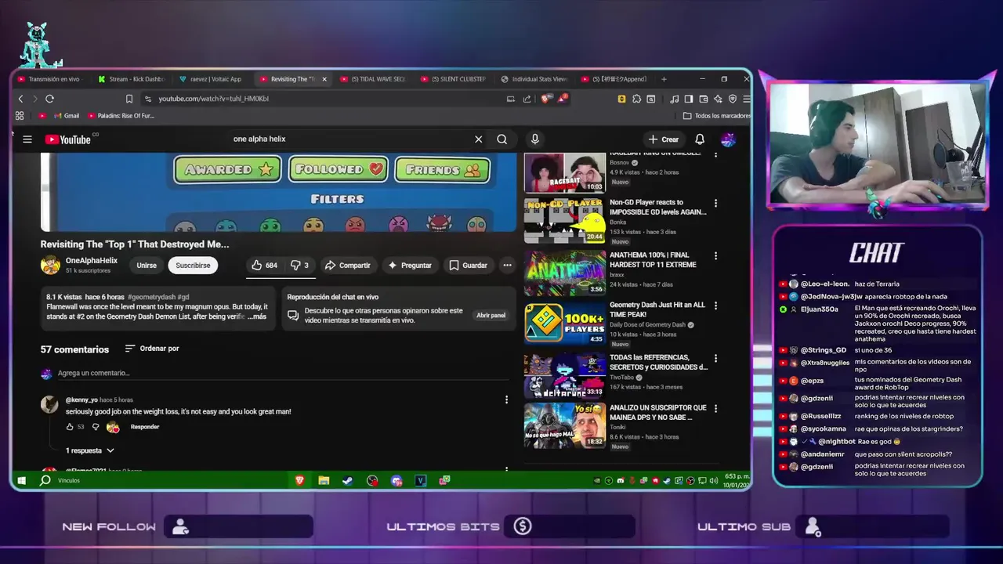Like kenny_yo's comment
This screenshot has width=1003, height=564.
70,427
